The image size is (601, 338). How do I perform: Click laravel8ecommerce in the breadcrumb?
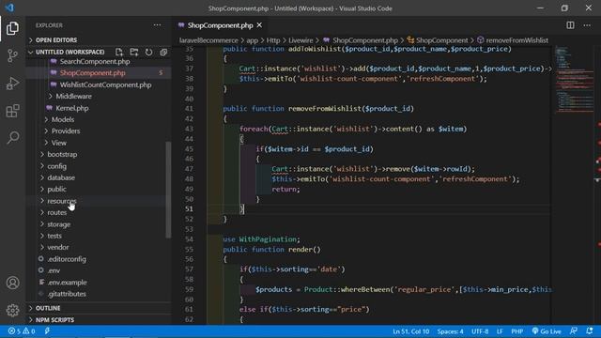(x=208, y=40)
